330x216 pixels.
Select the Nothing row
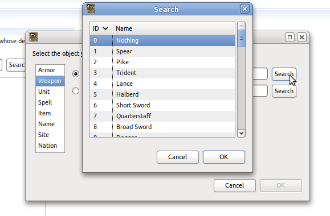tap(162, 40)
